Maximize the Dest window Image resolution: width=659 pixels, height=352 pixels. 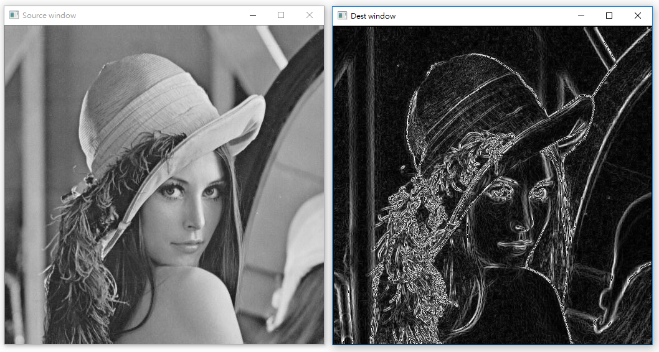tap(609, 16)
